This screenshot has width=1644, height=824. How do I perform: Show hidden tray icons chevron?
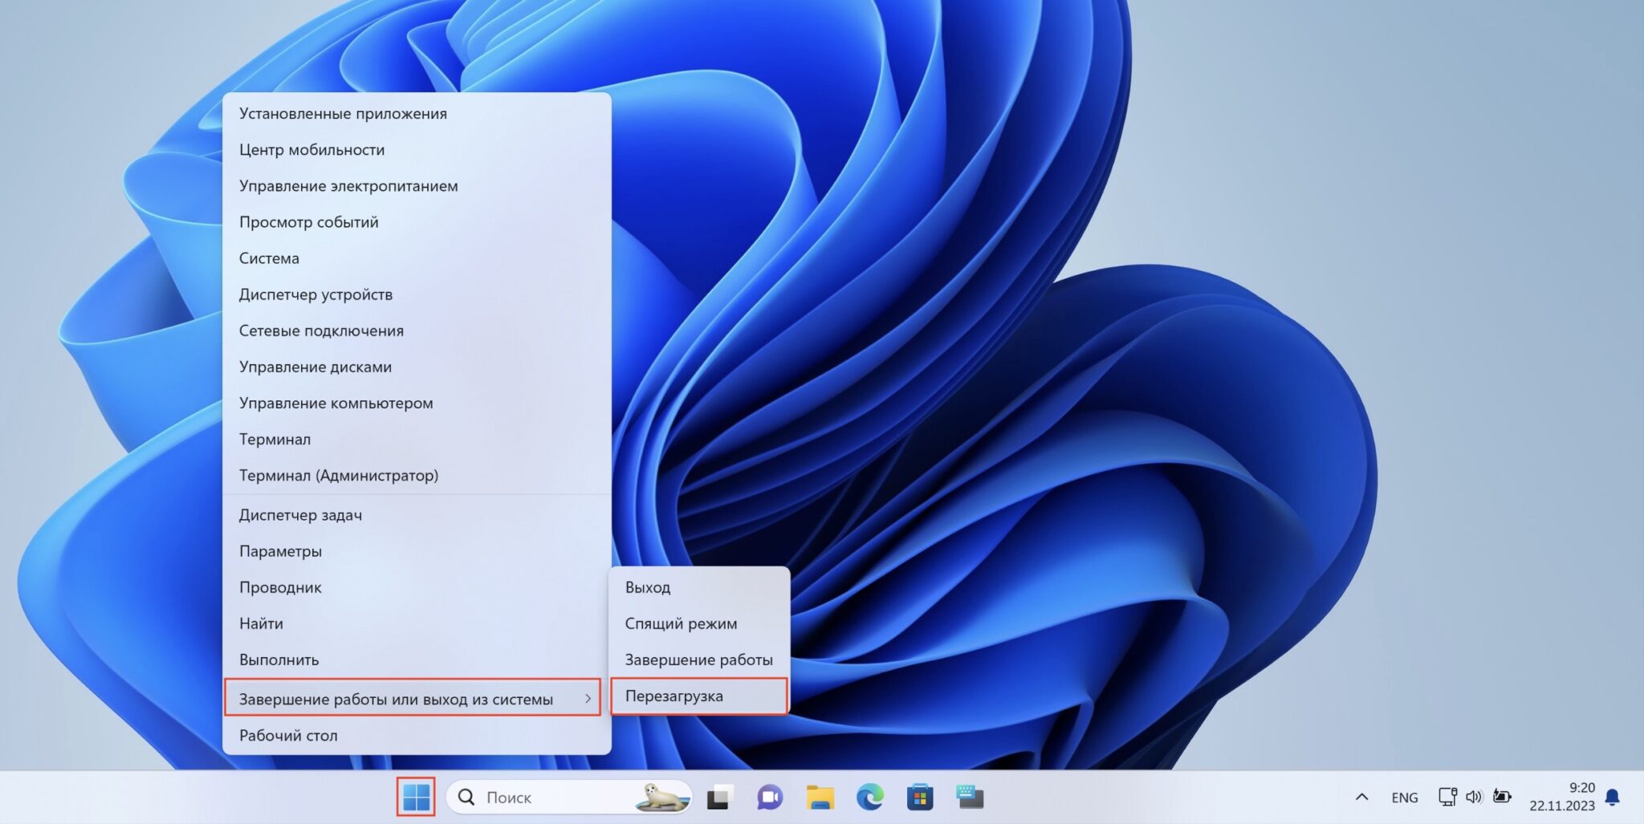(x=1361, y=797)
